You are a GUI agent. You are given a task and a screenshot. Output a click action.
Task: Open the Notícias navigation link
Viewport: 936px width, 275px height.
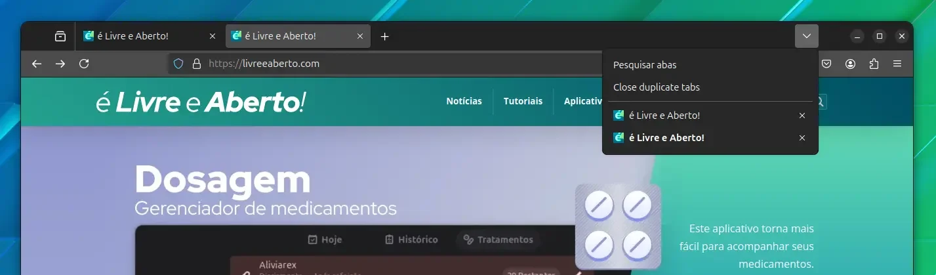[x=464, y=101]
